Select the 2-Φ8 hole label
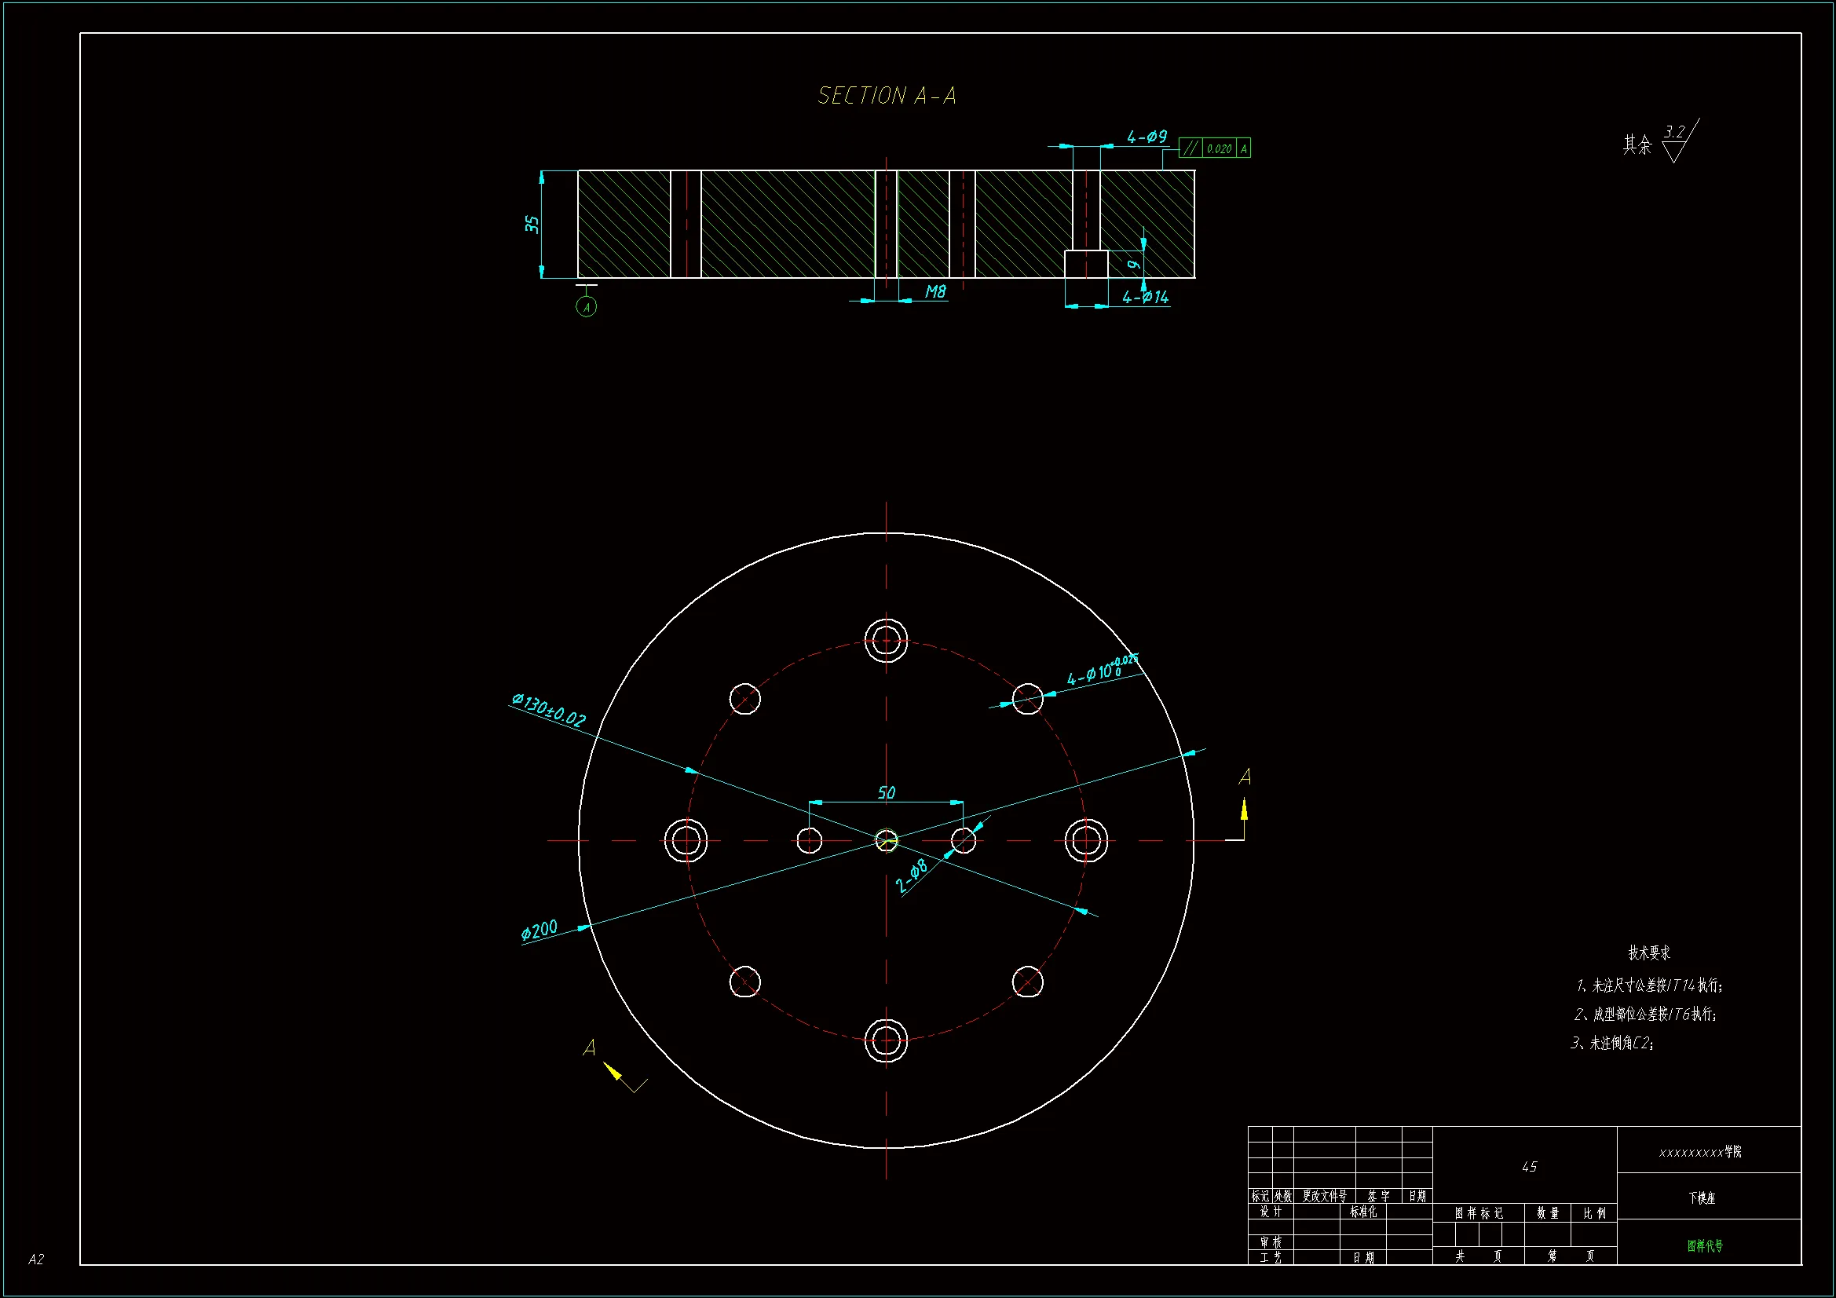The height and width of the screenshot is (1298, 1836). pyautogui.click(x=913, y=876)
